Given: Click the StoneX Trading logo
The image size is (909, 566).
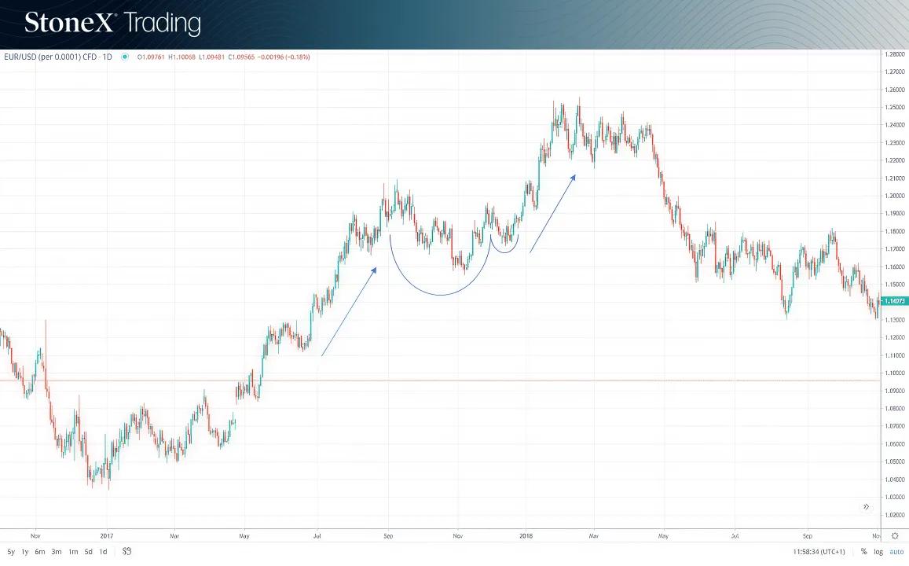Looking at the screenshot, I should pos(112,24).
